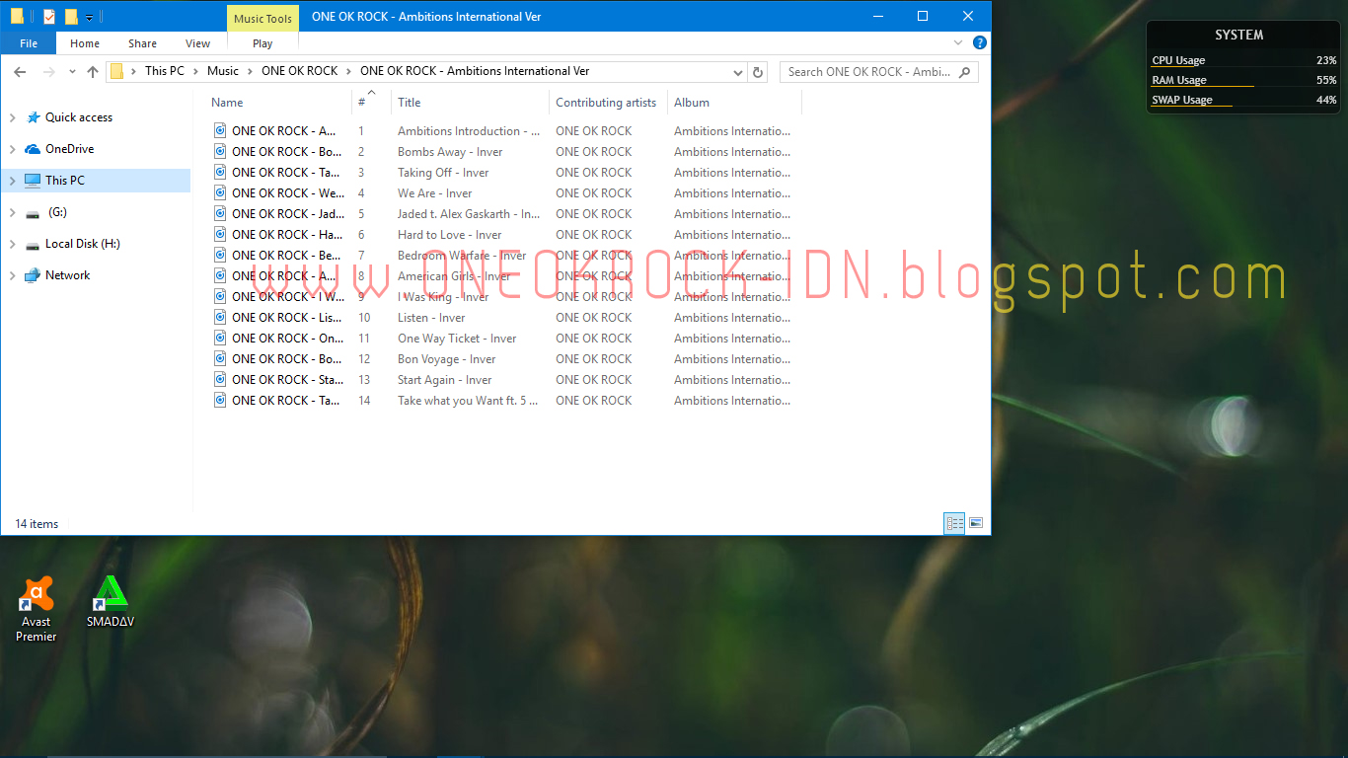Expand the (G:) drive node
Image resolution: width=1348 pixels, height=758 pixels.
pos(13,212)
